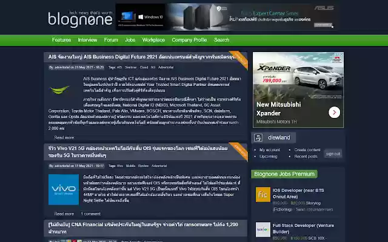Open the Recent posts link
Image resolution: width=388 pixels, height=242 pixels.
tap(306, 157)
